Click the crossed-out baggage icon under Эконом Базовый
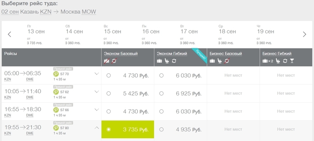314x141 pixels. tap(106, 61)
